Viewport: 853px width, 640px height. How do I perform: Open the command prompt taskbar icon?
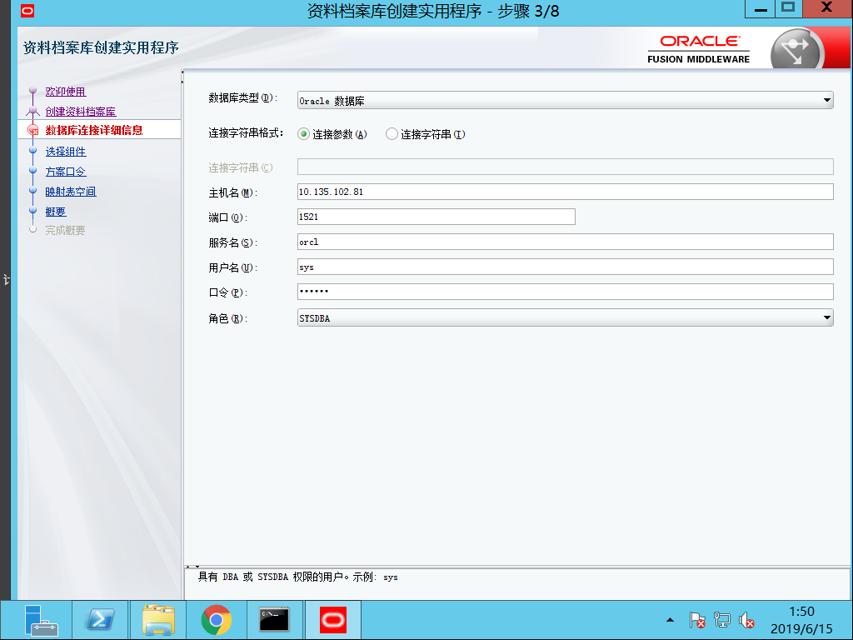click(274, 620)
